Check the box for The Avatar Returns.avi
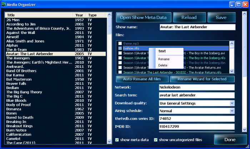Image resolution: width=250 pixels, height=149 pixels. pyautogui.click(x=120, y=67)
